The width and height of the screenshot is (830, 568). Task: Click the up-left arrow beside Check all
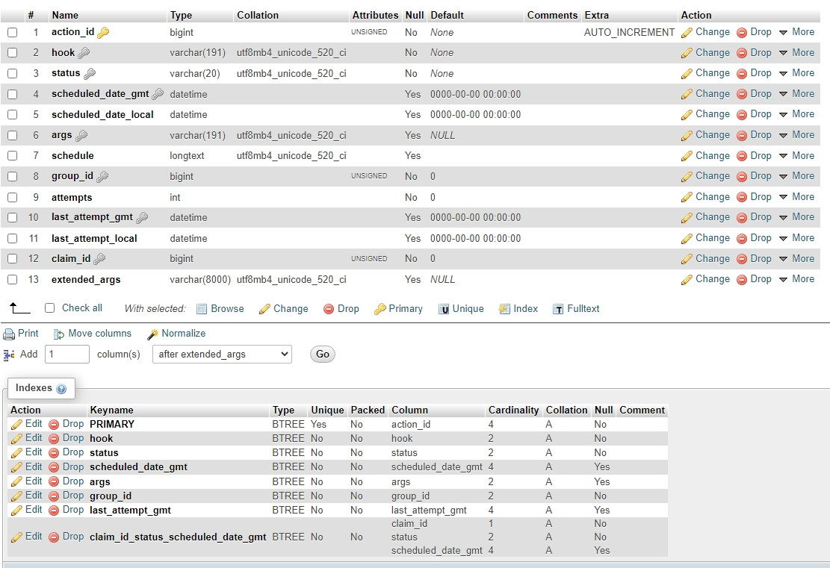[19, 308]
